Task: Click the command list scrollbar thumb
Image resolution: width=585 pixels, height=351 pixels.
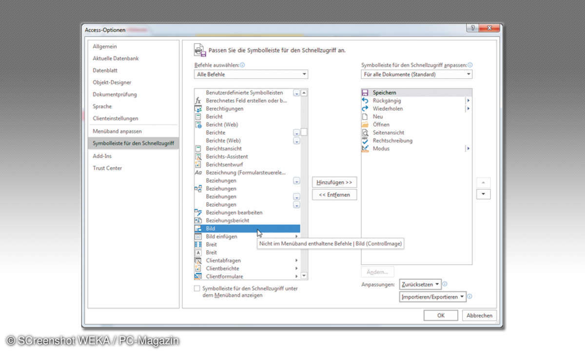Action: point(304,132)
